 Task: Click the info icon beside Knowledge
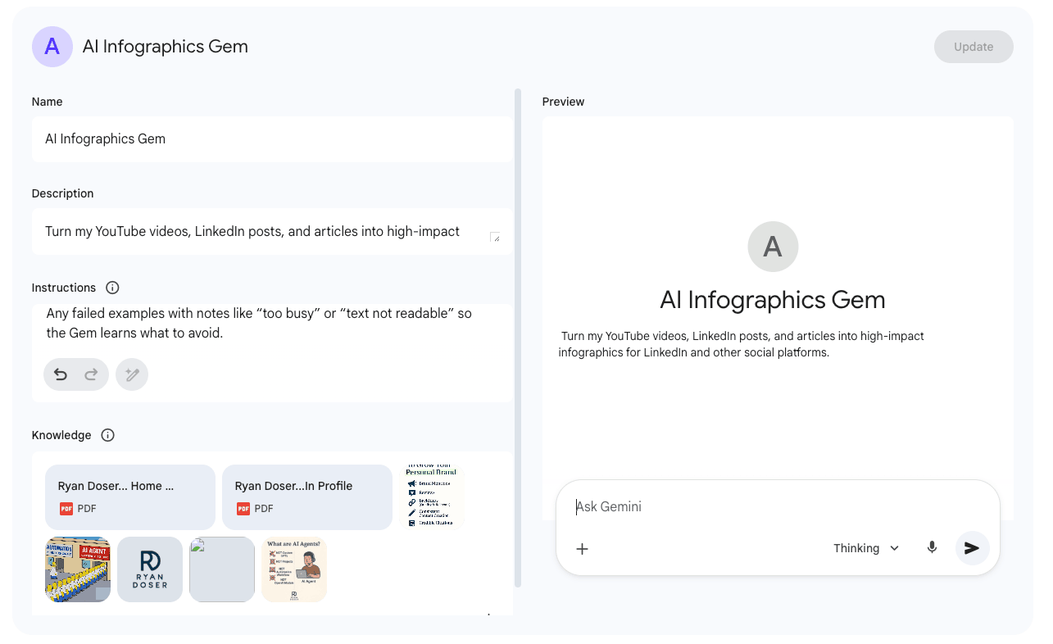(x=107, y=435)
